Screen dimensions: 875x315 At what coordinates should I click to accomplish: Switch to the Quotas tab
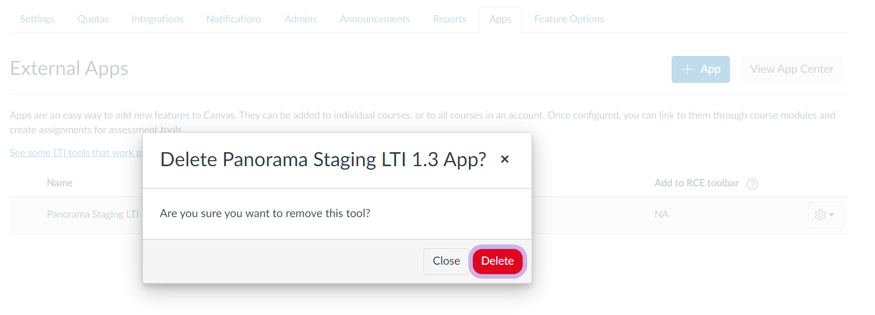93,19
